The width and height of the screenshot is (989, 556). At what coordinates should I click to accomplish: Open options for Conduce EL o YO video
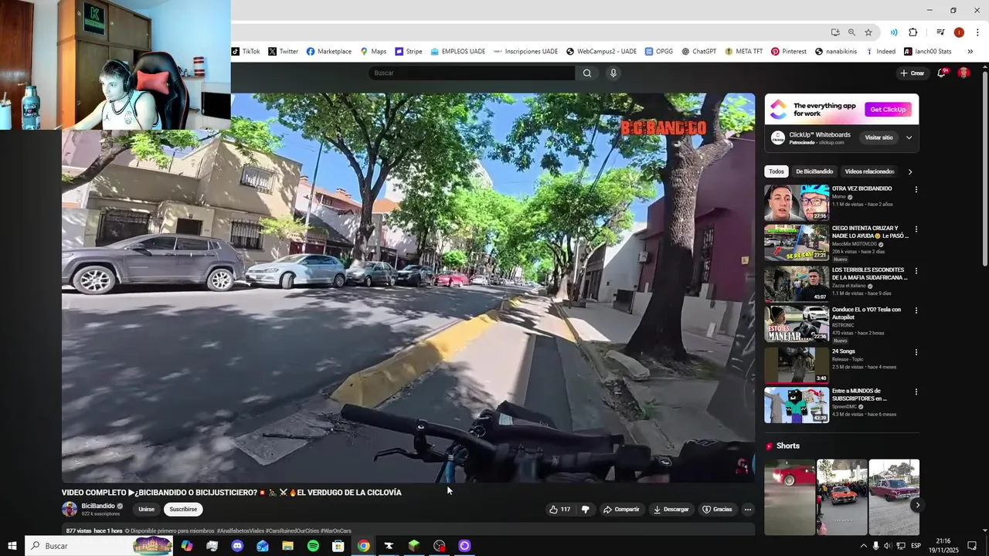(x=916, y=310)
